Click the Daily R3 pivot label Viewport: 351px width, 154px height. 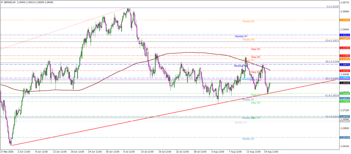[255, 49]
